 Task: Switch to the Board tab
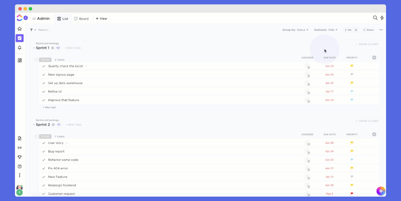tap(81, 19)
